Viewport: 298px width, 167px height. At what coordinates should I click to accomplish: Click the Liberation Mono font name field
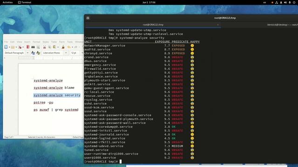tap(53, 53)
